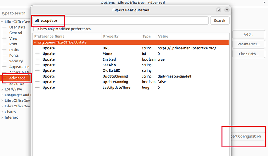The image size is (268, 156).
Task: Click the Add... button
Action: (x=248, y=35)
